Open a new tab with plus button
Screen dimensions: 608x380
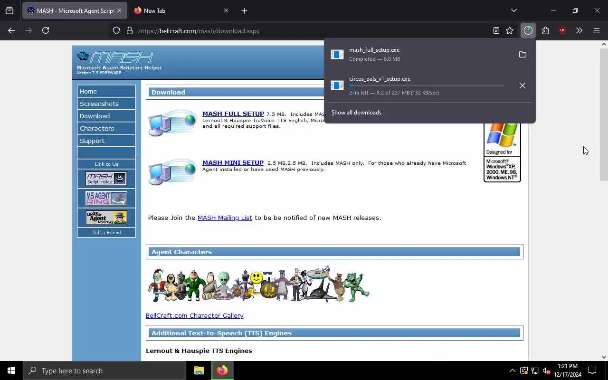(244, 10)
